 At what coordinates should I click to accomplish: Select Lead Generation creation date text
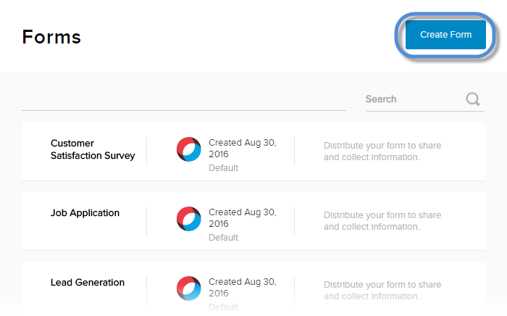pyautogui.click(x=242, y=288)
